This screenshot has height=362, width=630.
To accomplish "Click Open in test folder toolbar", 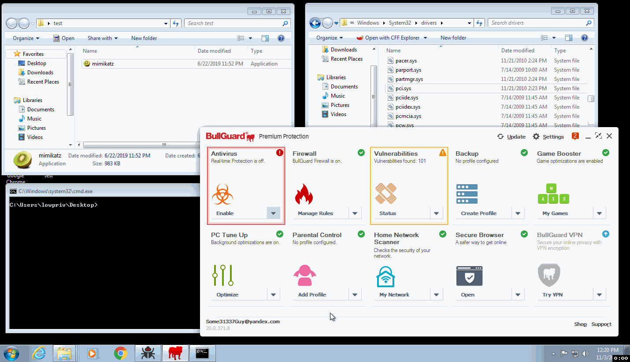I will 64,38.
